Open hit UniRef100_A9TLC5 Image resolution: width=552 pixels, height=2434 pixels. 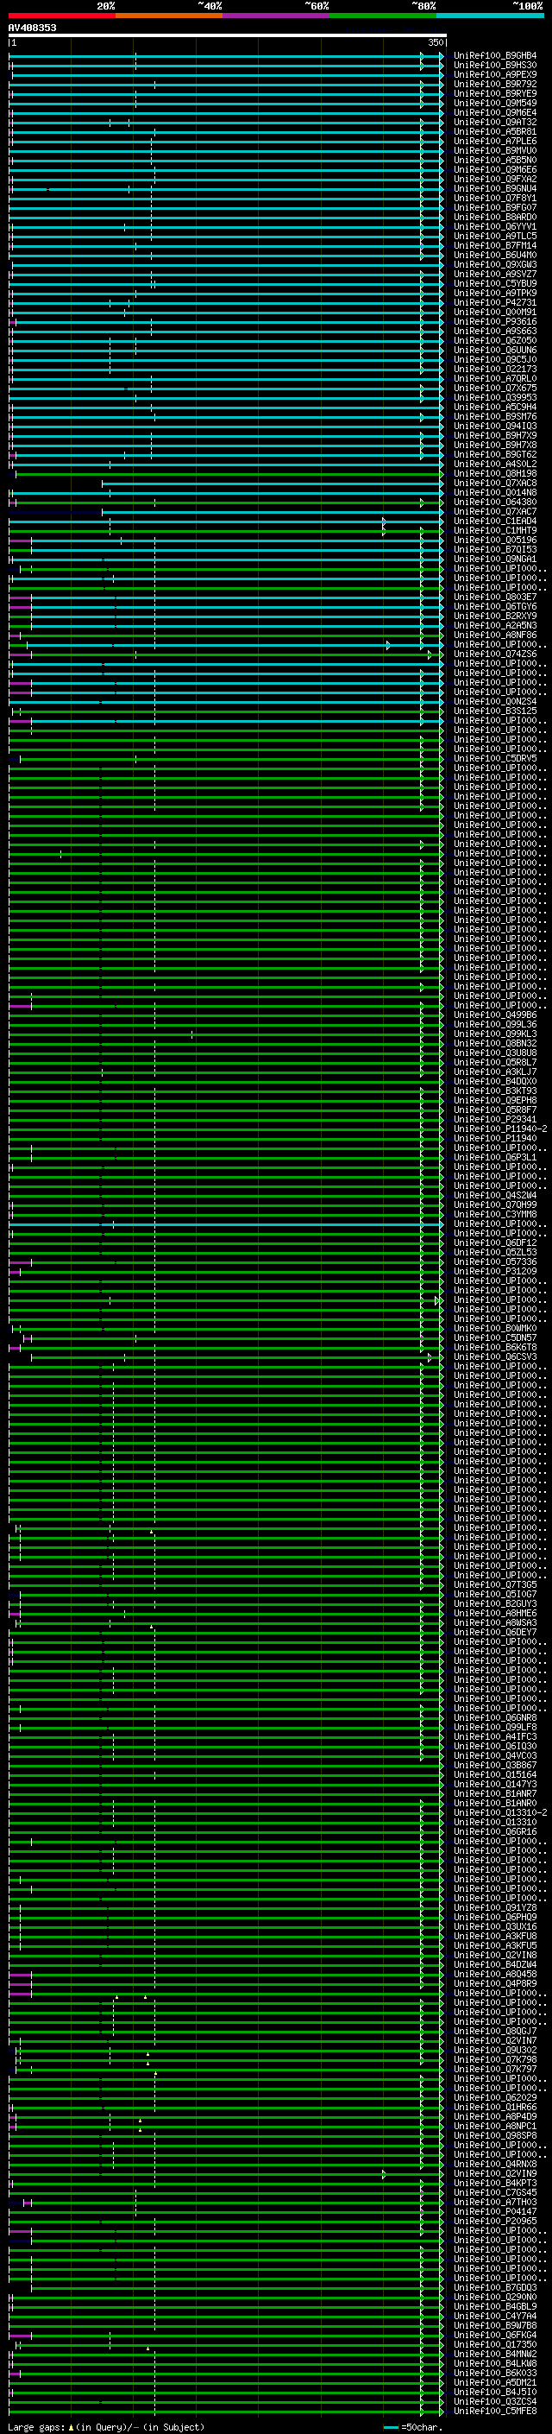[x=495, y=237]
